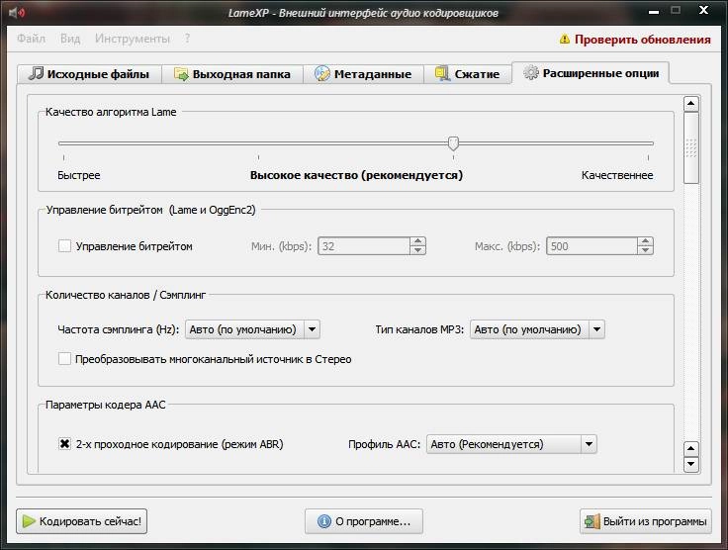The image size is (728, 550).
Task: Click the blue info icon on О программе
Action: click(x=324, y=521)
